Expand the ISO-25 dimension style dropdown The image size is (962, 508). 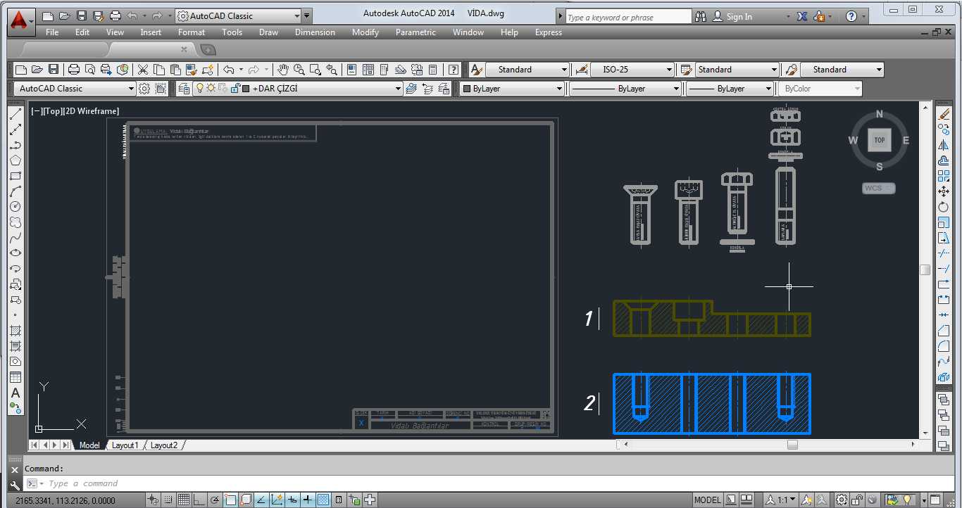pos(670,70)
